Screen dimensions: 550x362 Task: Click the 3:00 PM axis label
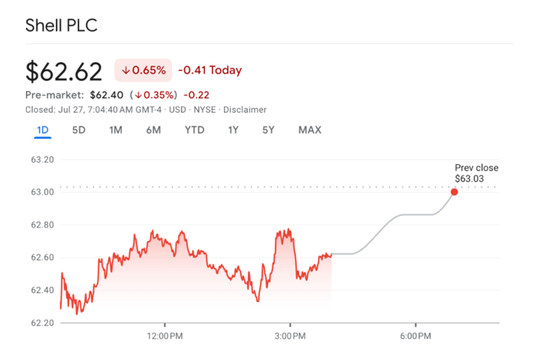[x=290, y=335]
